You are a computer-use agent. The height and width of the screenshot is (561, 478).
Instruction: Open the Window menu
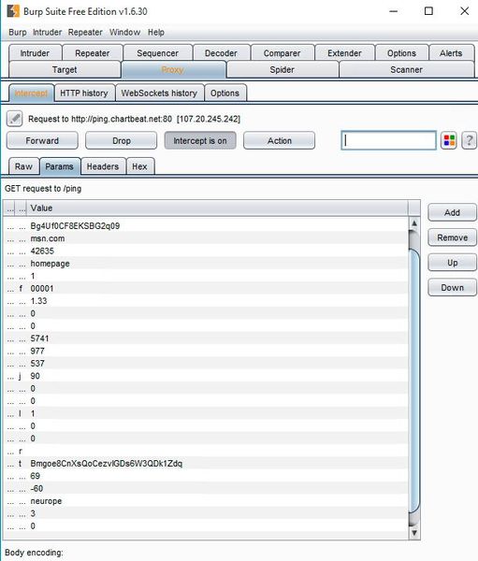pos(125,32)
